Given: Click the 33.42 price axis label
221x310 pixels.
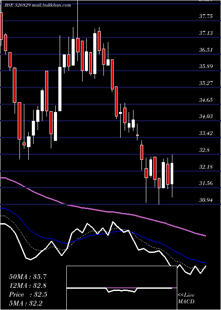Looking at the screenshot, I should pos(206,133).
